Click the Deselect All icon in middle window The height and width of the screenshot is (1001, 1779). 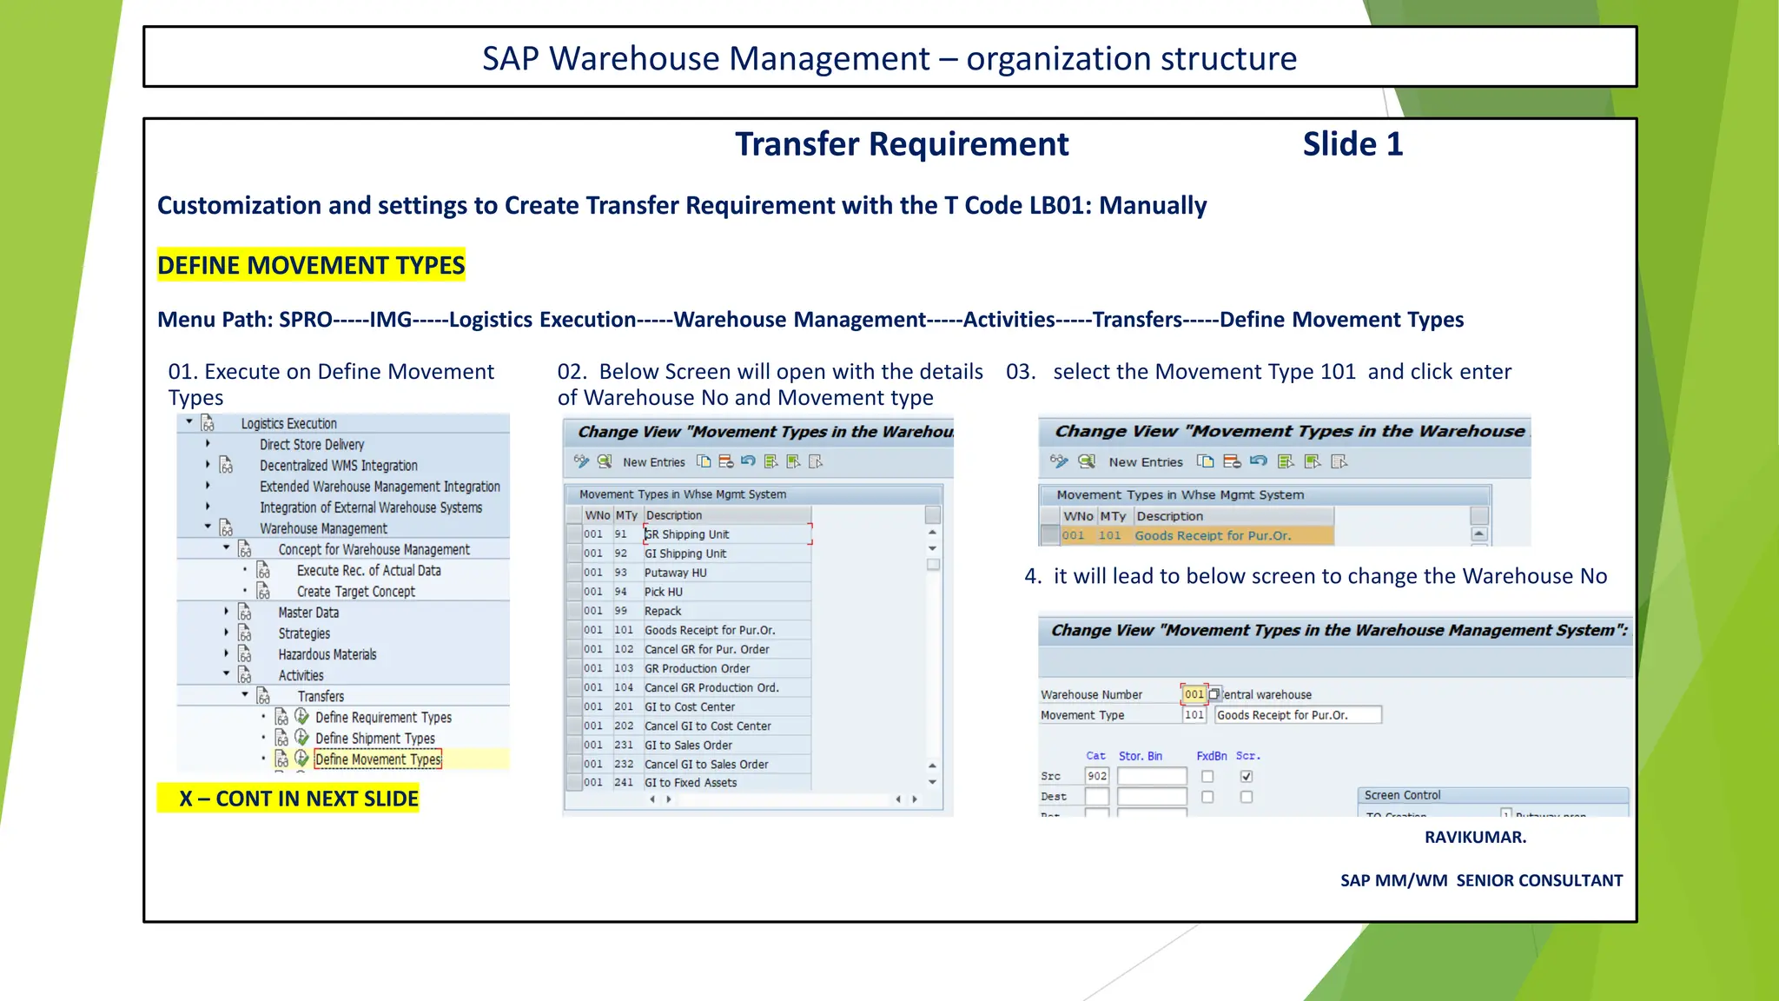point(816,461)
